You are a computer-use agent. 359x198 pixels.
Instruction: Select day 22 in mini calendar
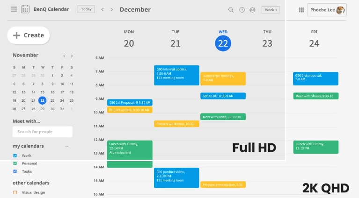(43, 100)
